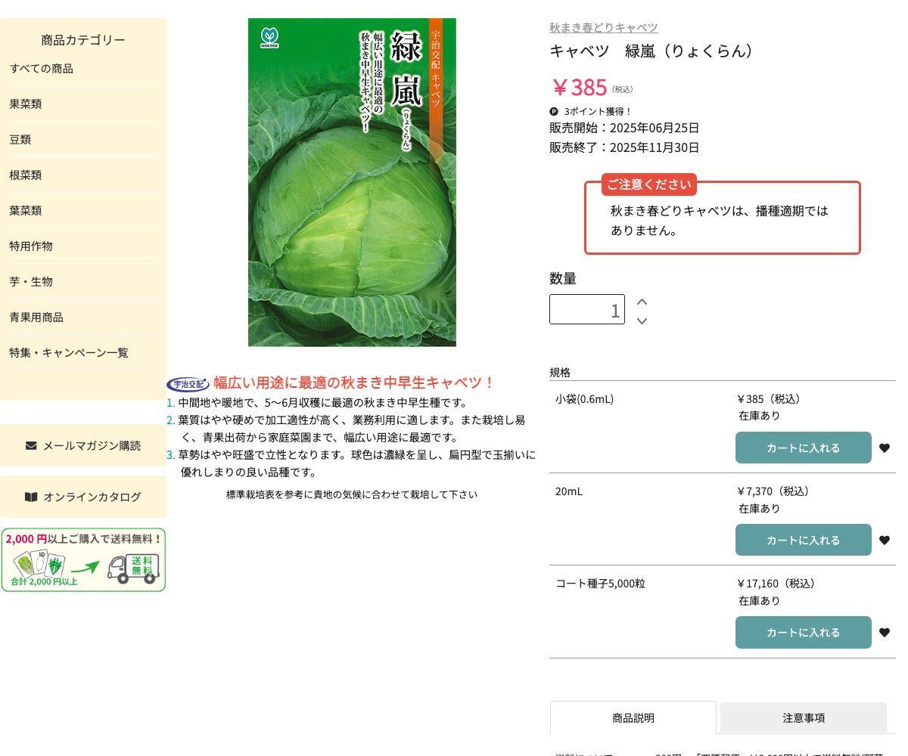Screen dimensions: 908x756
Task: Add 小袋(0.6mL) to cart
Action: click(x=803, y=448)
